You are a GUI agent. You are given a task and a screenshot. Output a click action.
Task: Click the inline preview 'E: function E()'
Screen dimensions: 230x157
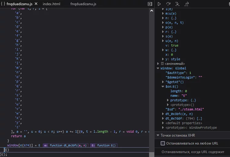(x=104, y=145)
